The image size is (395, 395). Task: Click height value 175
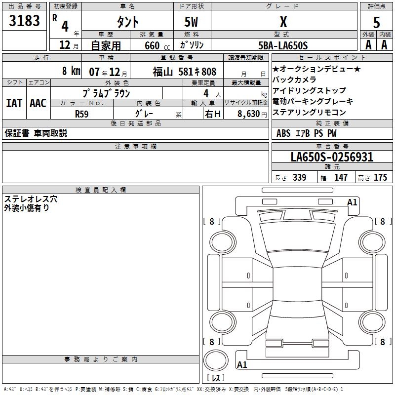tap(380, 177)
